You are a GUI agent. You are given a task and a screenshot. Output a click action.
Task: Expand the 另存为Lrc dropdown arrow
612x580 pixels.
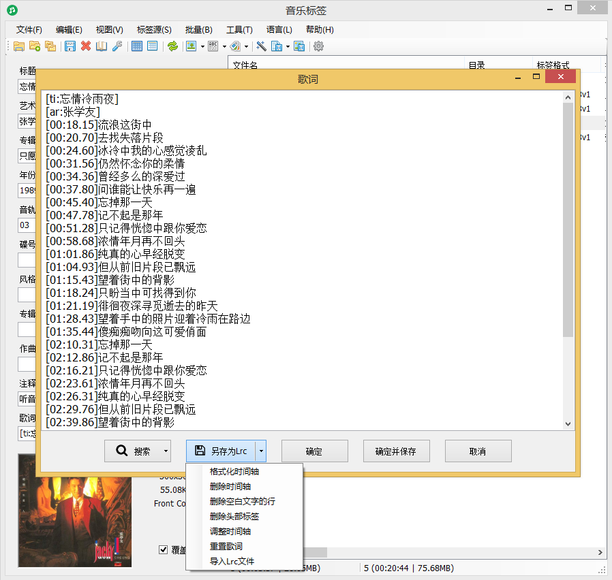[x=261, y=451]
